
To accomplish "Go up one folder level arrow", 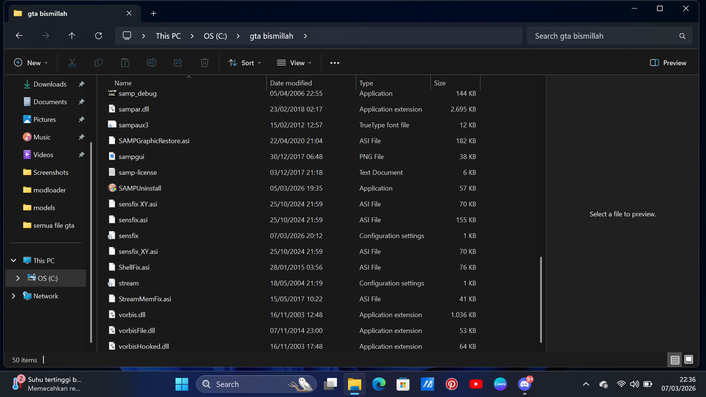I will coord(72,36).
